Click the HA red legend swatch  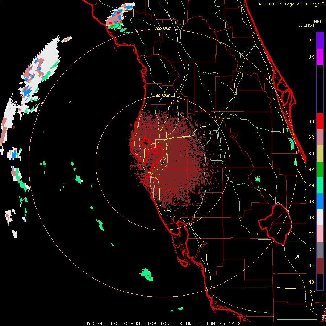[x=320, y=121]
